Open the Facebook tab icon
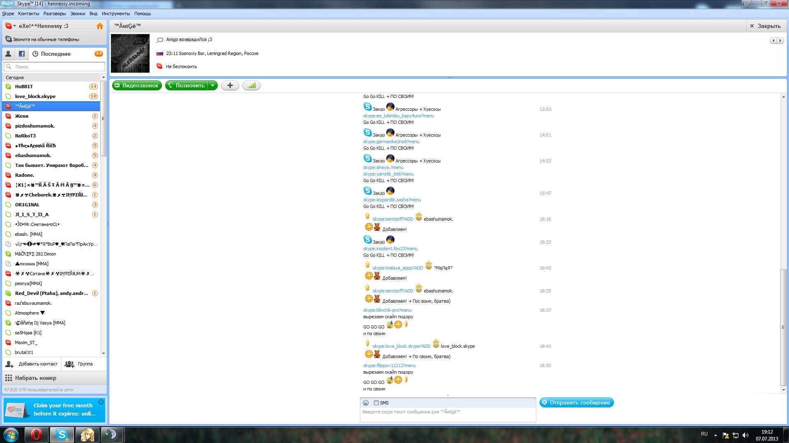The height and width of the screenshot is (443, 789). [22, 54]
